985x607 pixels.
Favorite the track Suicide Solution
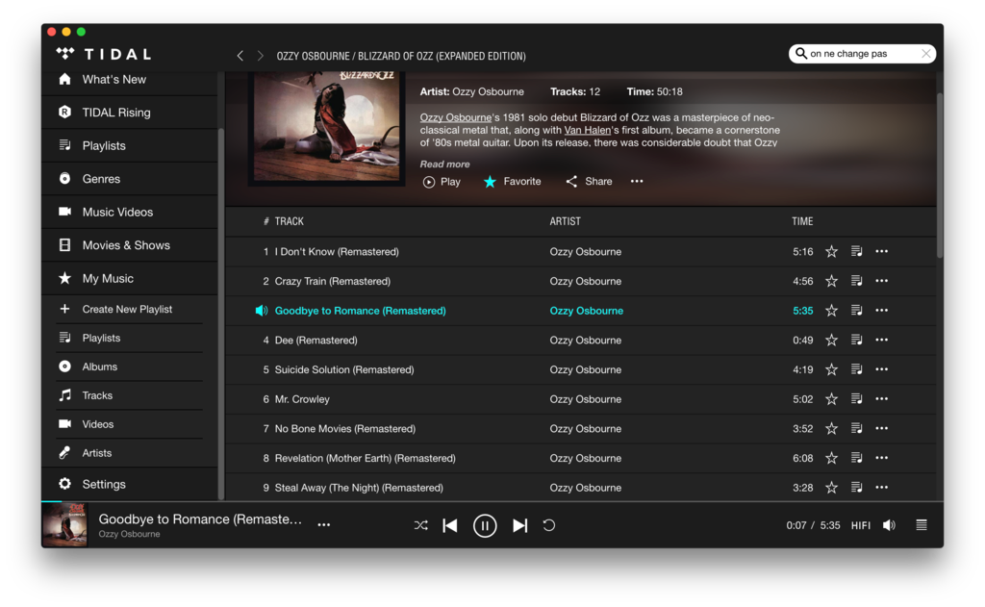click(831, 370)
